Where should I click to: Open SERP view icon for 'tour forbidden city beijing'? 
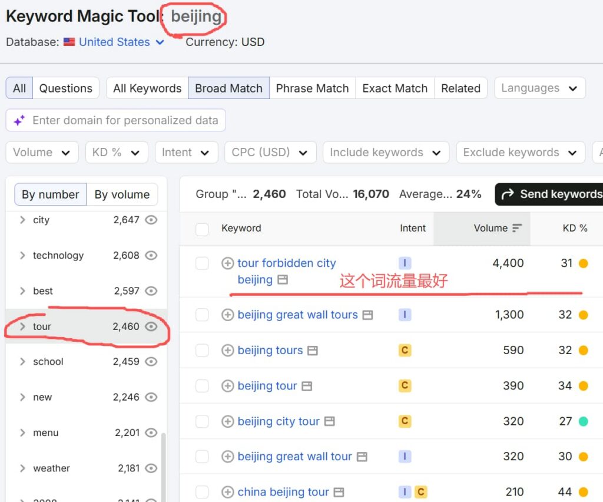click(283, 280)
